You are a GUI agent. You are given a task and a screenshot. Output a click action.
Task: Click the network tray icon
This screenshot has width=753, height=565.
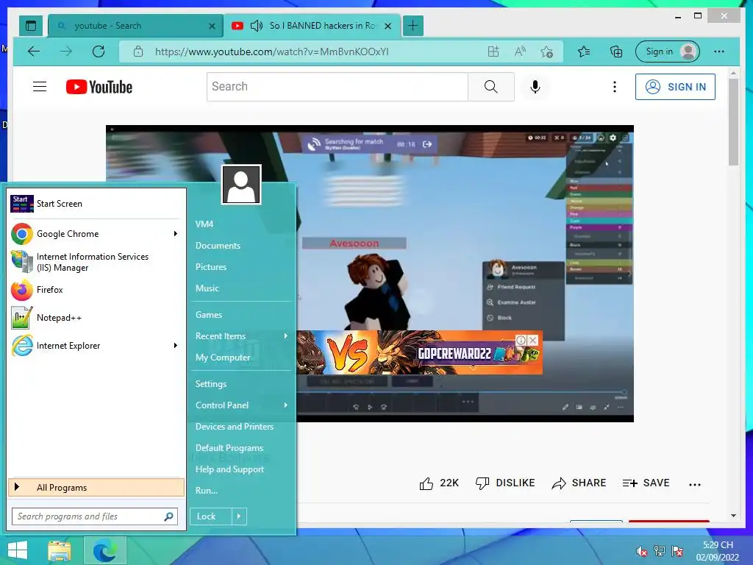660,551
